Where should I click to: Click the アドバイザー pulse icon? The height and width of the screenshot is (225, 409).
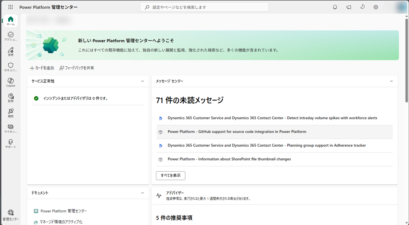pyautogui.click(x=159, y=196)
